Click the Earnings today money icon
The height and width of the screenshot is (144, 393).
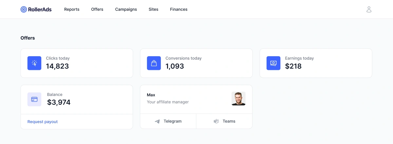point(273,63)
